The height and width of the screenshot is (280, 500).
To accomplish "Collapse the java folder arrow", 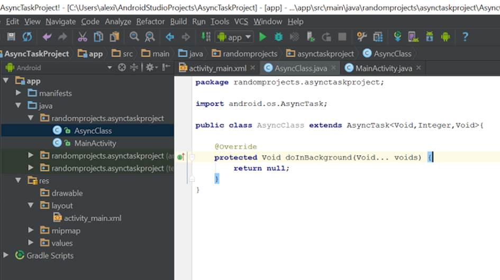I will pos(18,105).
